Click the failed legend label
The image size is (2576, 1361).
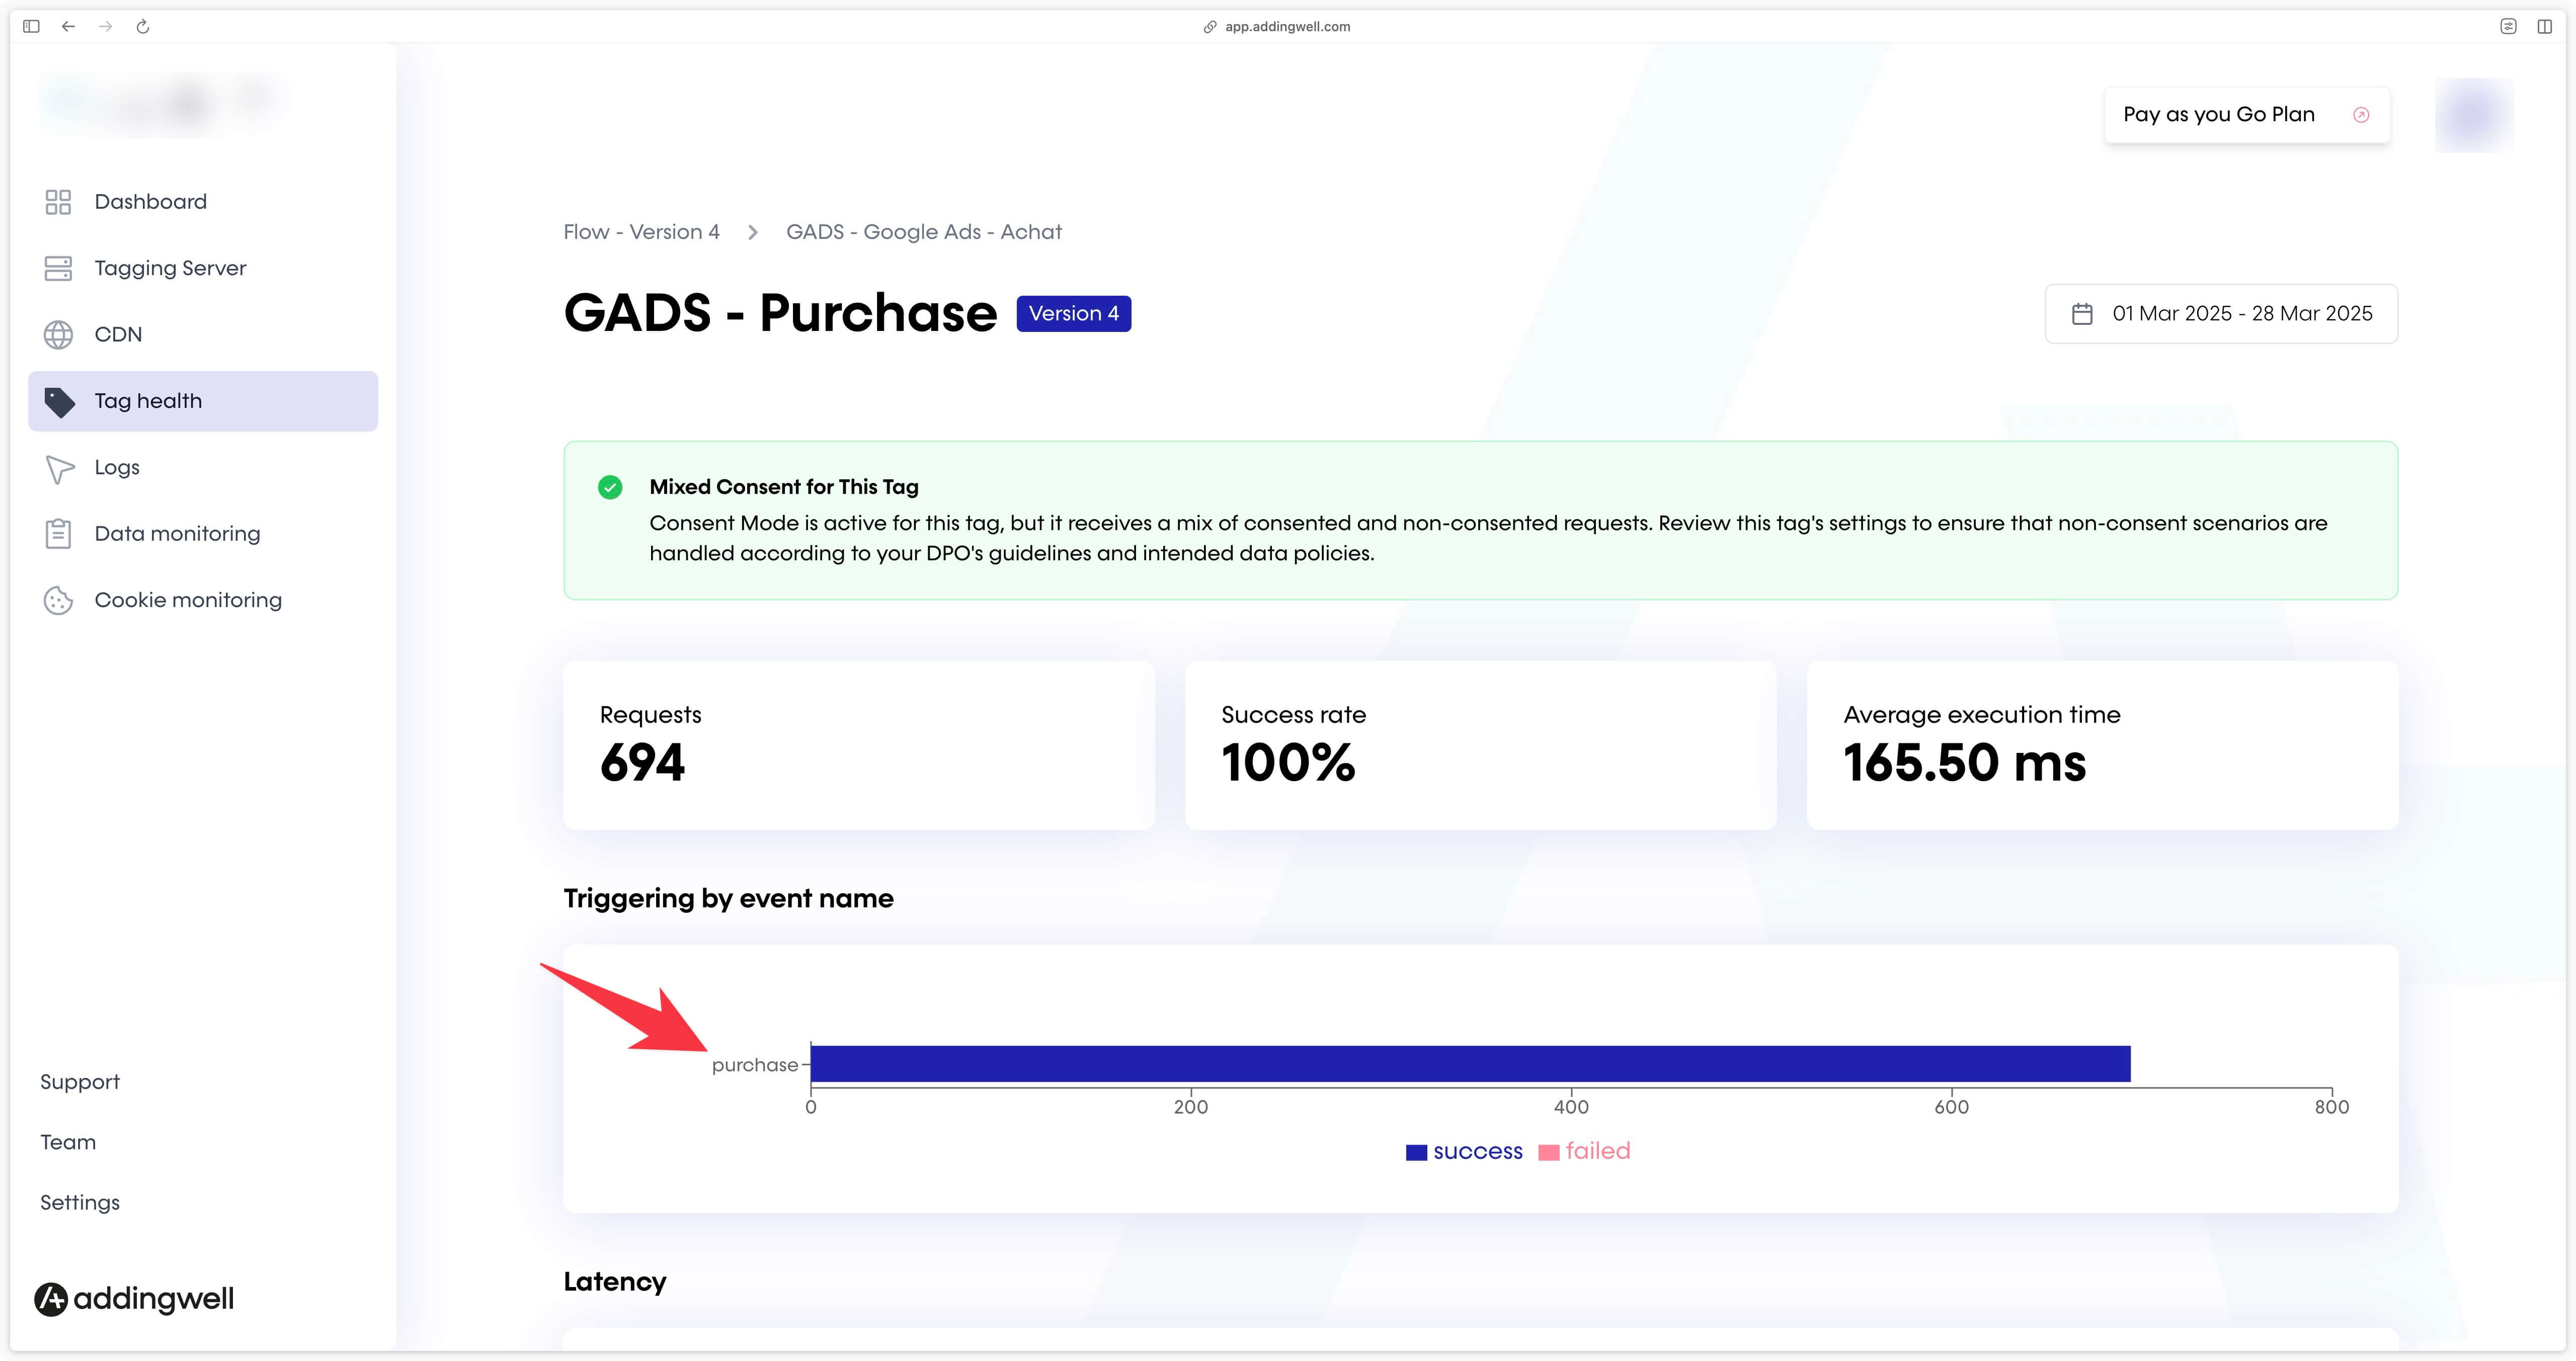1598,1151
